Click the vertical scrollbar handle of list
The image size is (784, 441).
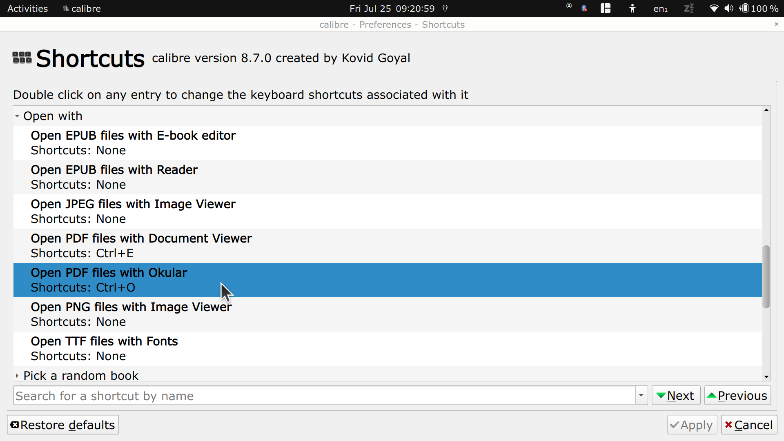[766, 277]
